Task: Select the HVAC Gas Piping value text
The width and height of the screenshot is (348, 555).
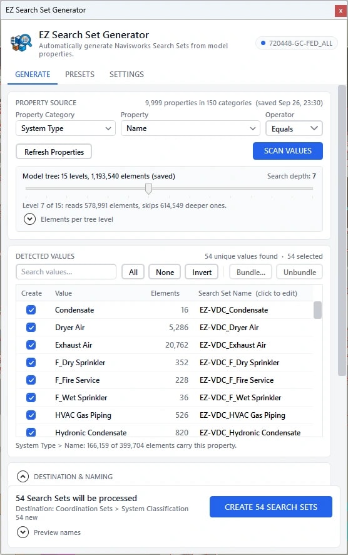Action: (83, 415)
